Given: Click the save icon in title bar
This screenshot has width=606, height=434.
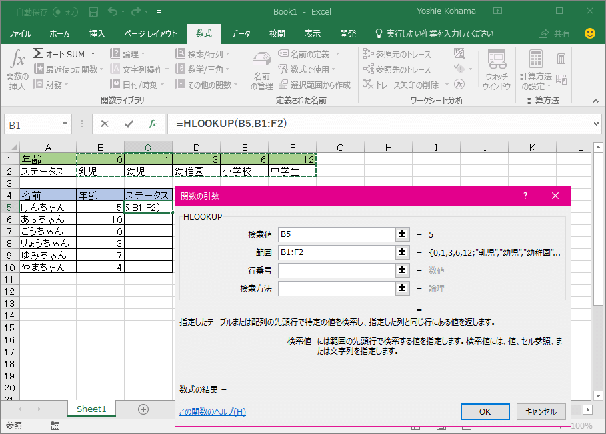Looking at the screenshot, I should 93,11.
